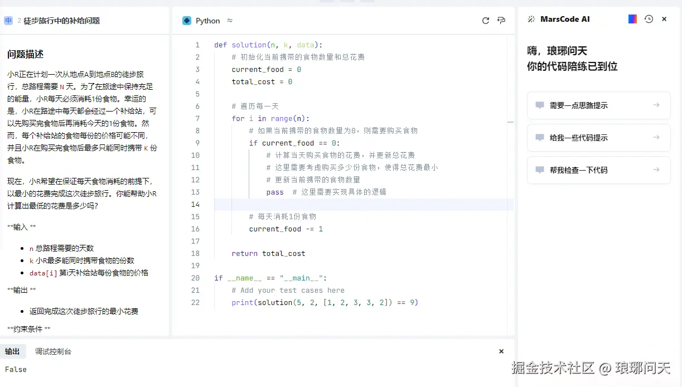Open the arrow on 帮我检查一下代码 card
Viewport: 682px width, 387px height.
[x=656, y=169]
